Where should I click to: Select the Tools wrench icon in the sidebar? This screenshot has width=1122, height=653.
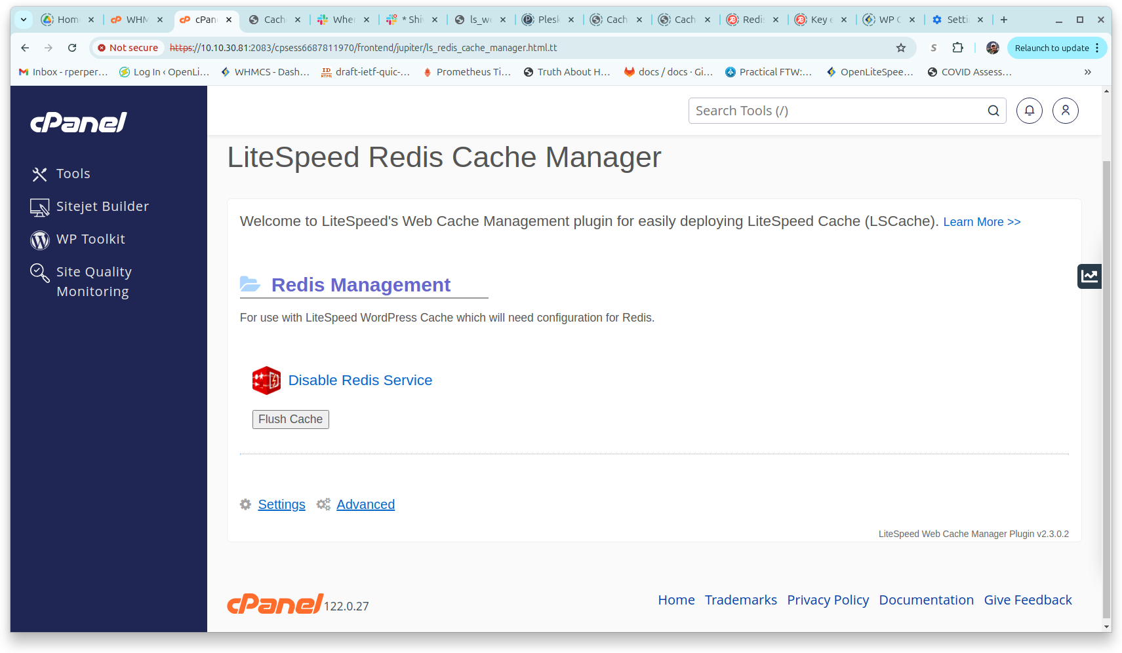tap(39, 174)
